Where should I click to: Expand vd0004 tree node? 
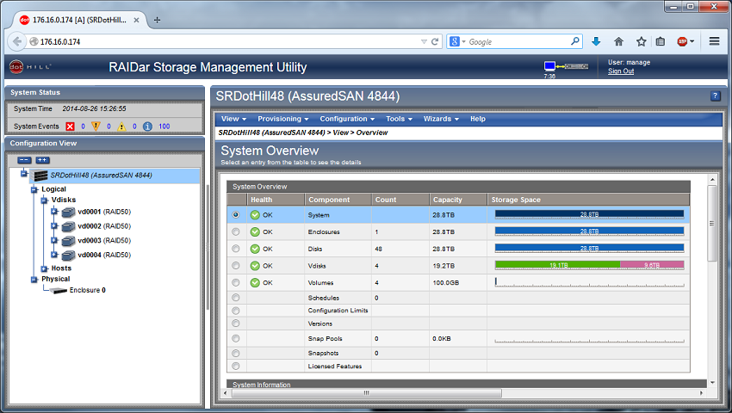pos(54,255)
